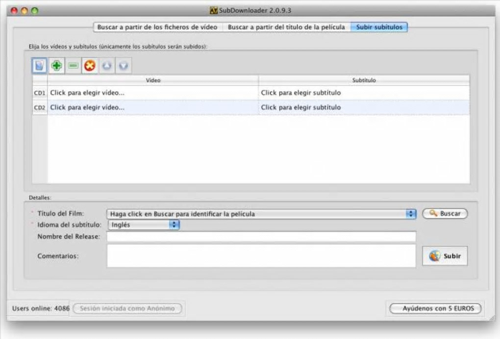Click the SubDownloader title bar app icon
The image size is (500, 339).
click(x=214, y=10)
